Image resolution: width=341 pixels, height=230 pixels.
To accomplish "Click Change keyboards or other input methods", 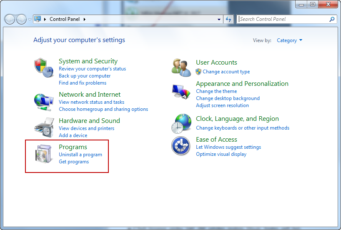I will [243, 128].
